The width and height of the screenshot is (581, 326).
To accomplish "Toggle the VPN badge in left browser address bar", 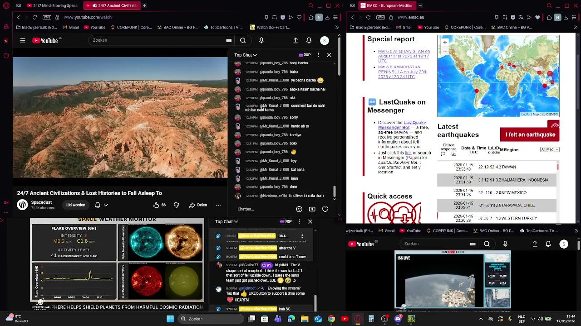I will pyautogui.click(x=47, y=17).
